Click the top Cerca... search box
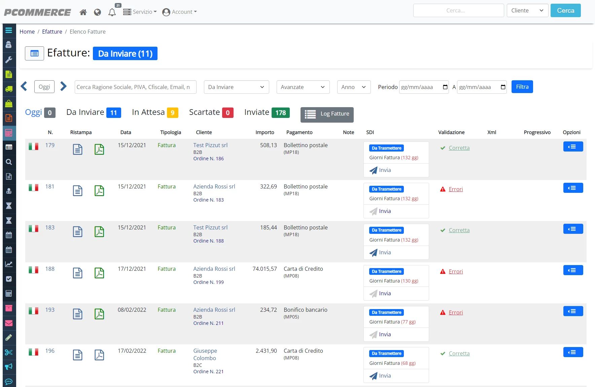 point(458,10)
